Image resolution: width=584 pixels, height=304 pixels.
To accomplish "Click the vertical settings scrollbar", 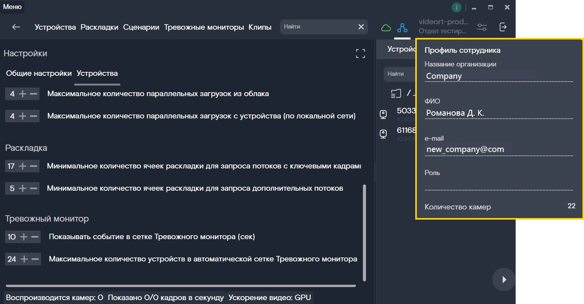I will (364, 233).
